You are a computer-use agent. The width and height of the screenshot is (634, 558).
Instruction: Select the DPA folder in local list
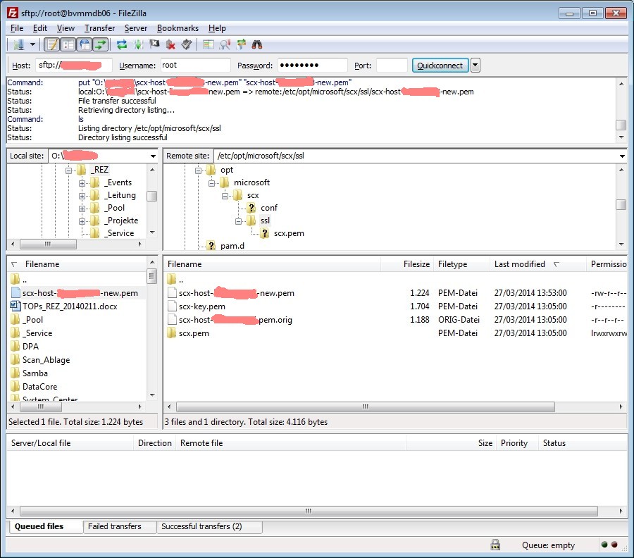(x=30, y=347)
